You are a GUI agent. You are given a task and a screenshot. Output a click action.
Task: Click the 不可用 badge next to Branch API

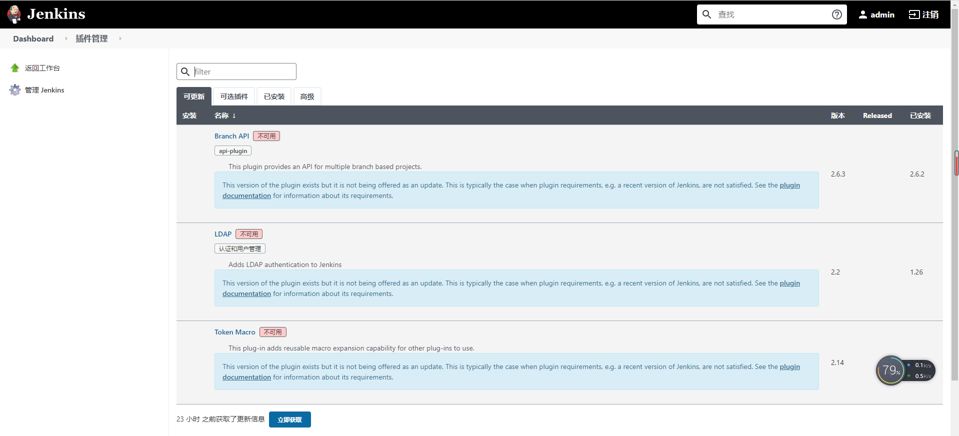coord(266,136)
